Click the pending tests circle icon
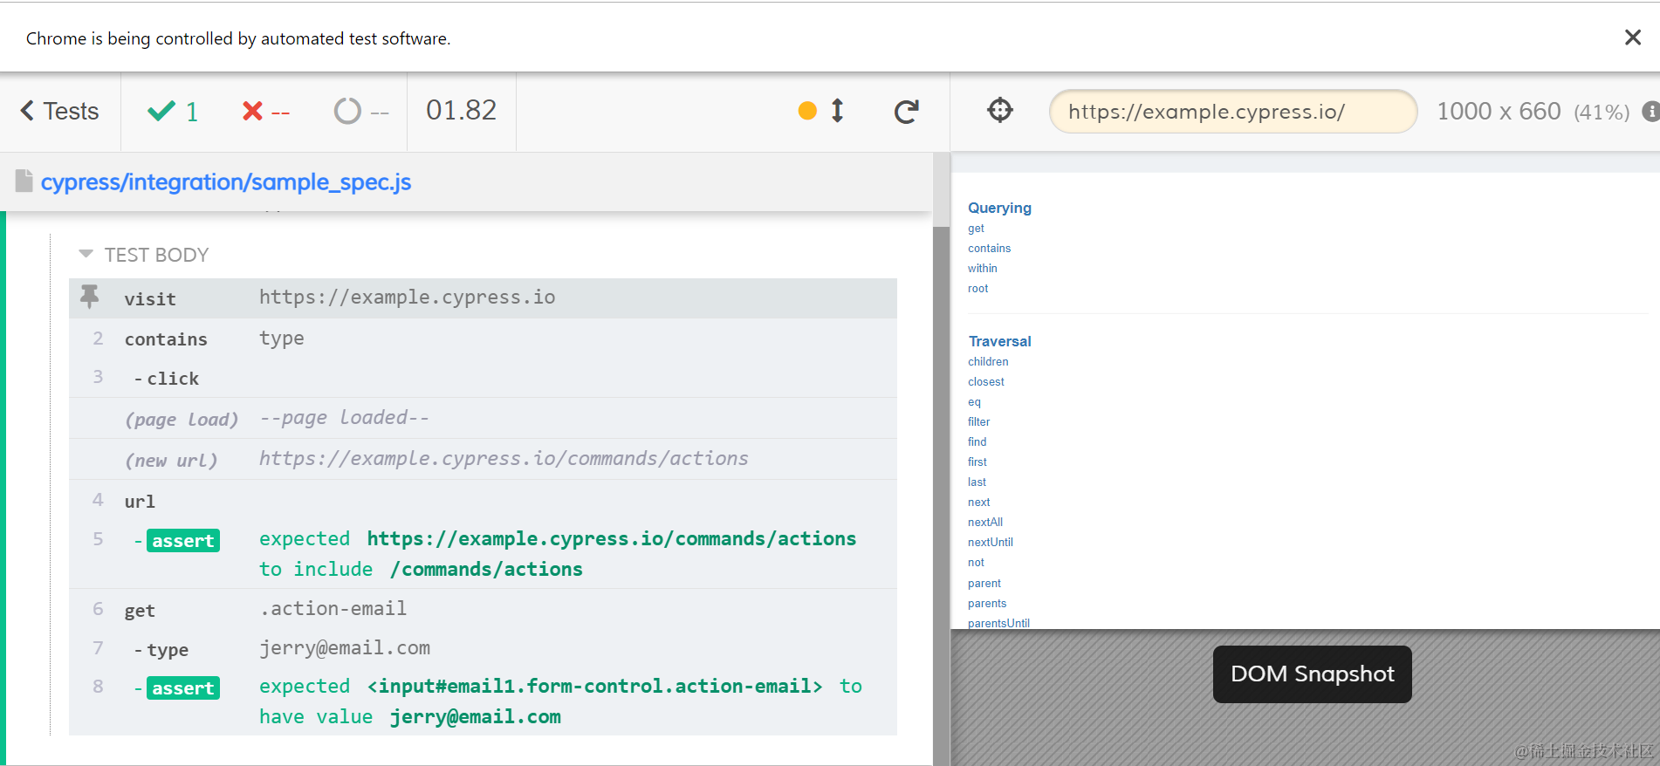 coord(347,111)
